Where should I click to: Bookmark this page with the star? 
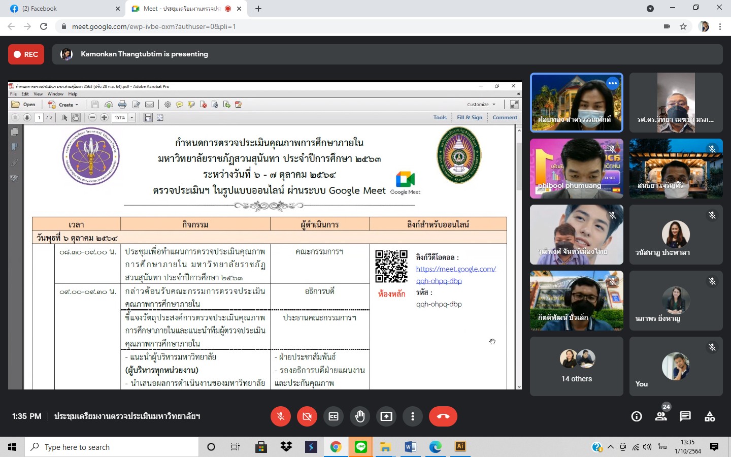pos(683,26)
